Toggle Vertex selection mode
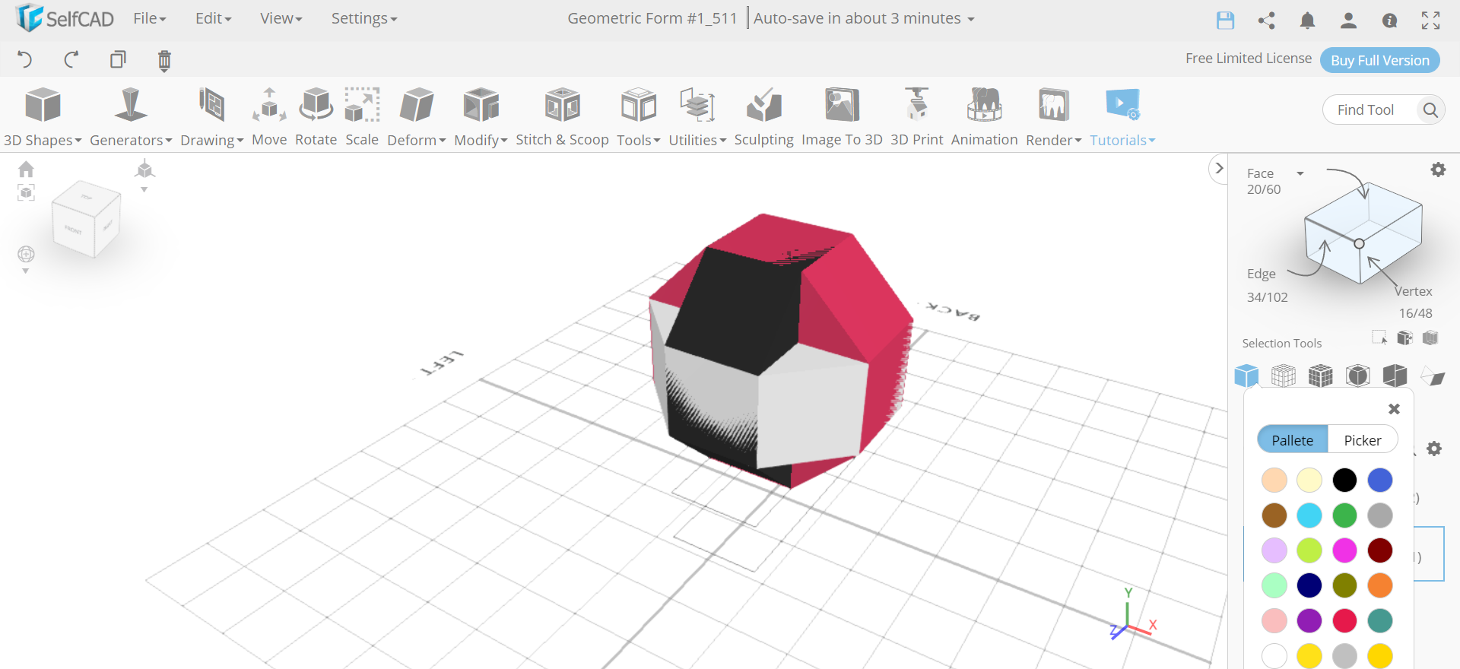1460x669 pixels. (x=1414, y=291)
